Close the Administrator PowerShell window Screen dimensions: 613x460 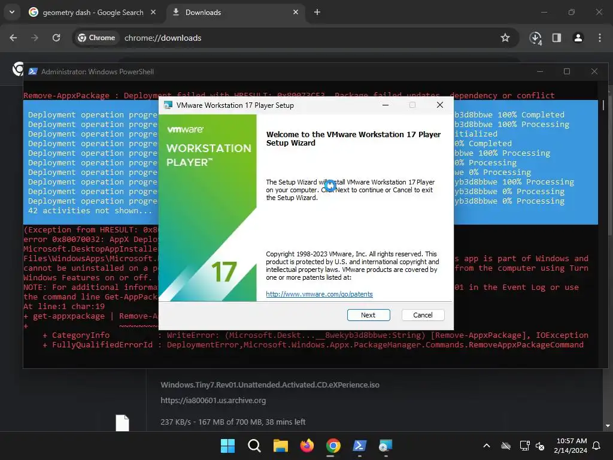[594, 72]
